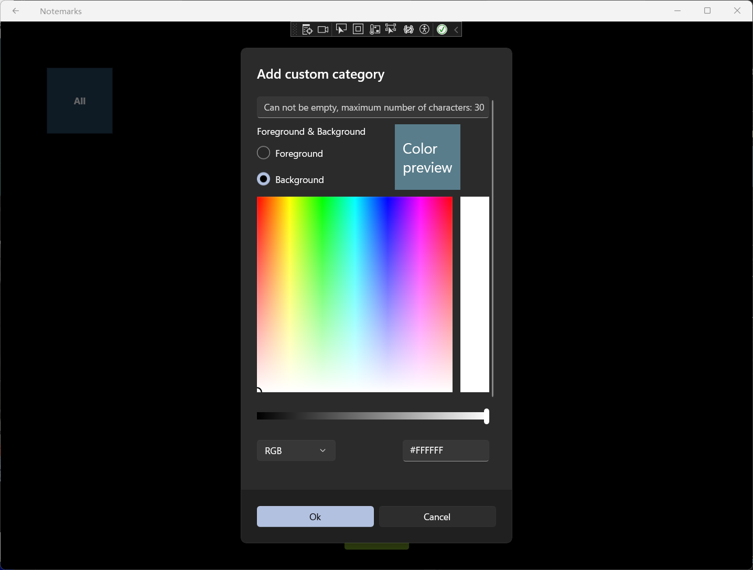753x570 pixels.
Task: Click the green checkmark status icon
Action: coord(442,29)
